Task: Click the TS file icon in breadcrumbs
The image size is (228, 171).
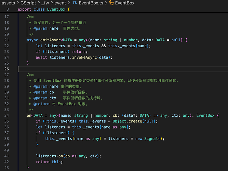Action: tap(75, 3)
